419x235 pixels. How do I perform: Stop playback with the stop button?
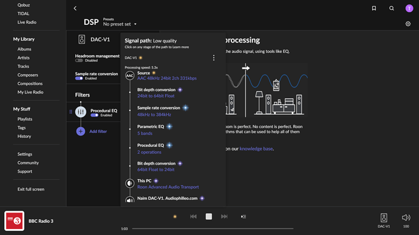coord(209,217)
